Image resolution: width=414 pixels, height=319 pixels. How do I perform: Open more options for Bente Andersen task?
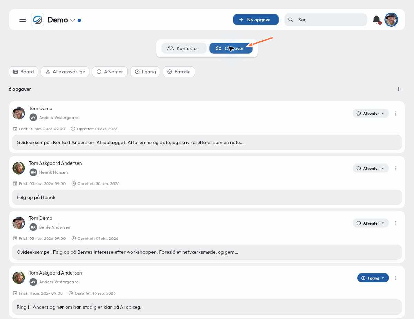coord(395,223)
